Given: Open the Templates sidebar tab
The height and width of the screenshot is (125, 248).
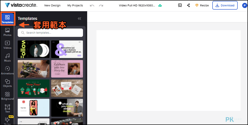Looking at the screenshot, I should tap(7, 19).
